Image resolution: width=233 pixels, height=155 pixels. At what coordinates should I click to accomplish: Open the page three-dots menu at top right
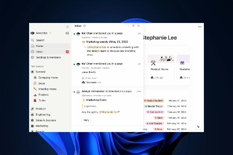coord(200,27)
